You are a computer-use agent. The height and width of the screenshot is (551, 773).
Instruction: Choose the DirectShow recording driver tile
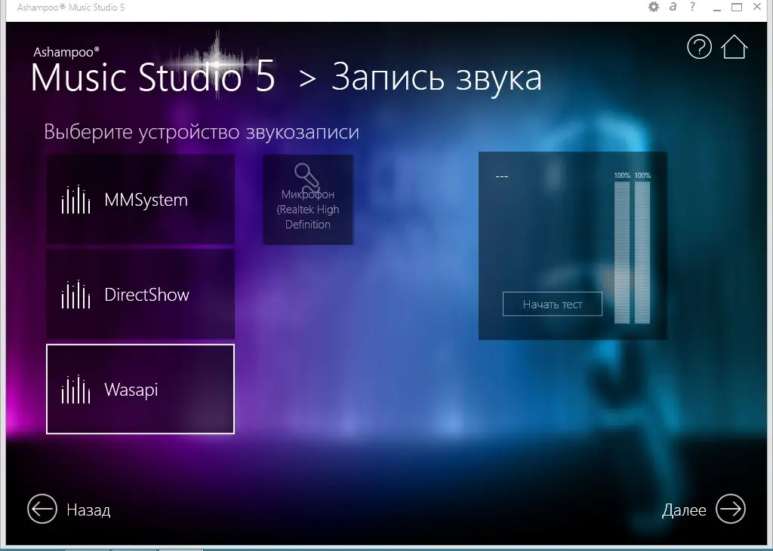click(x=140, y=295)
